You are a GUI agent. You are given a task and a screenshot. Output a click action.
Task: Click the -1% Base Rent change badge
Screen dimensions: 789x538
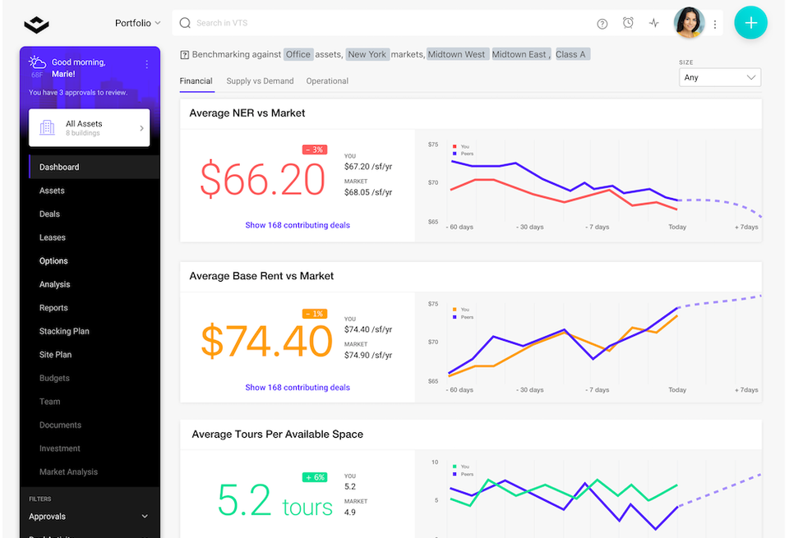click(x=315, y=314)
